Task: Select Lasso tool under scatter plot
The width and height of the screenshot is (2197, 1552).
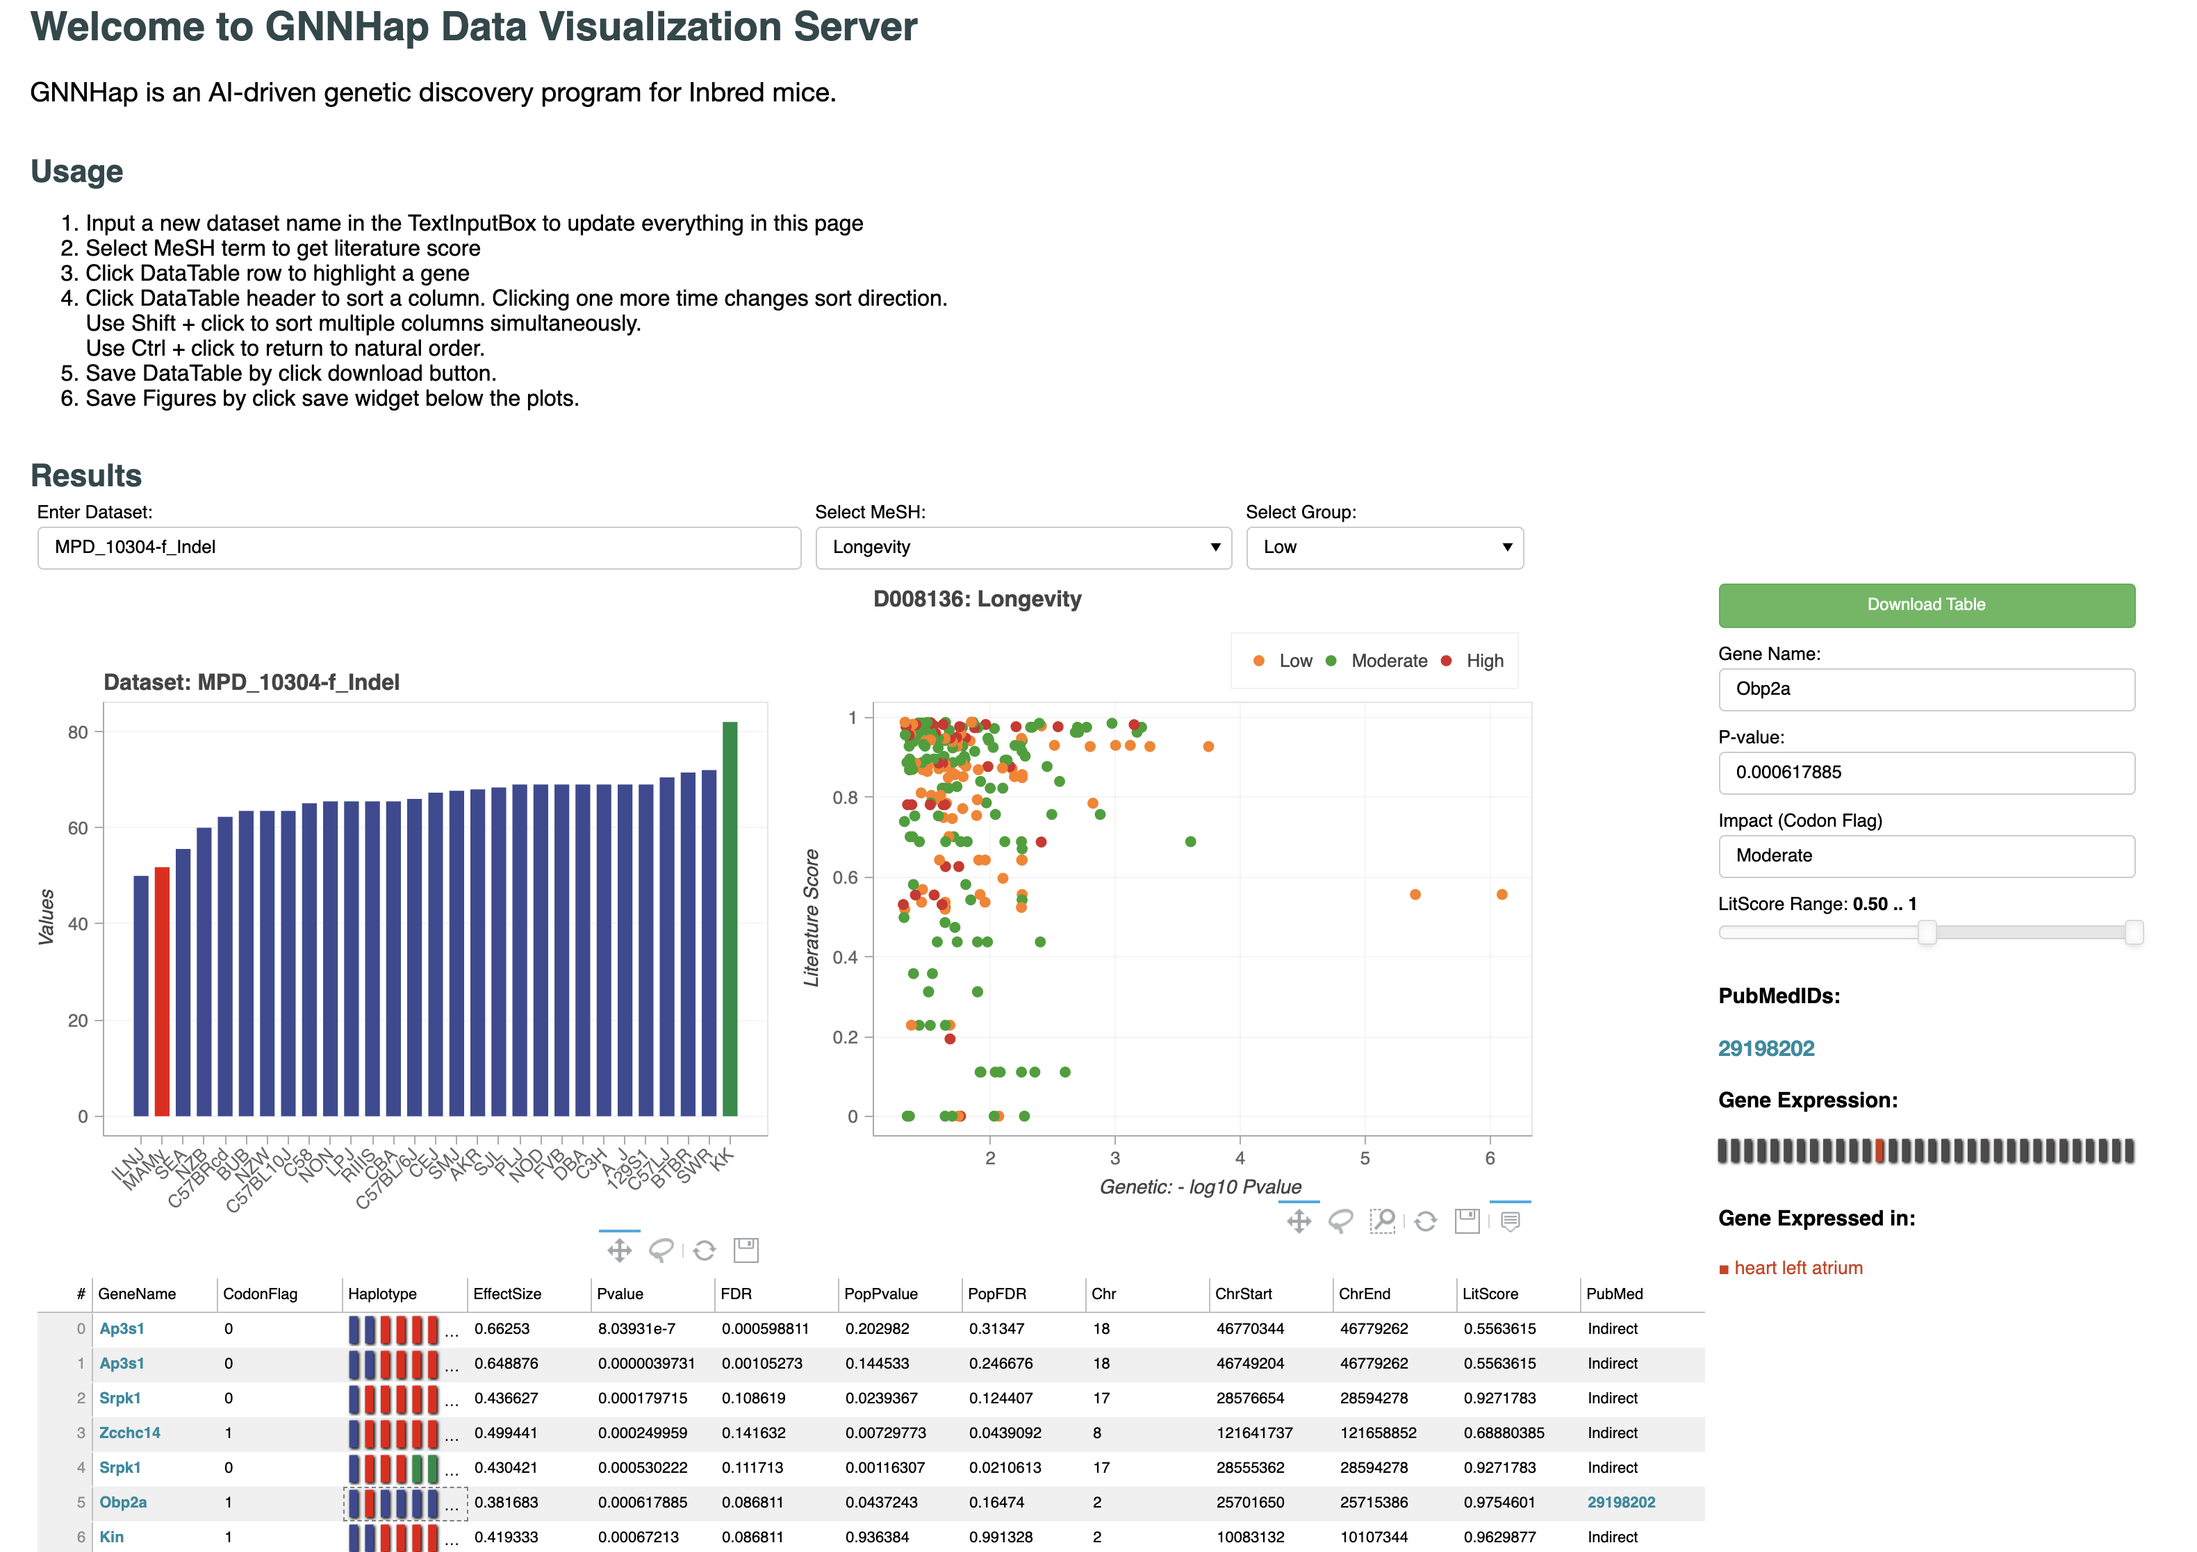Action: pos(1340,1221)
